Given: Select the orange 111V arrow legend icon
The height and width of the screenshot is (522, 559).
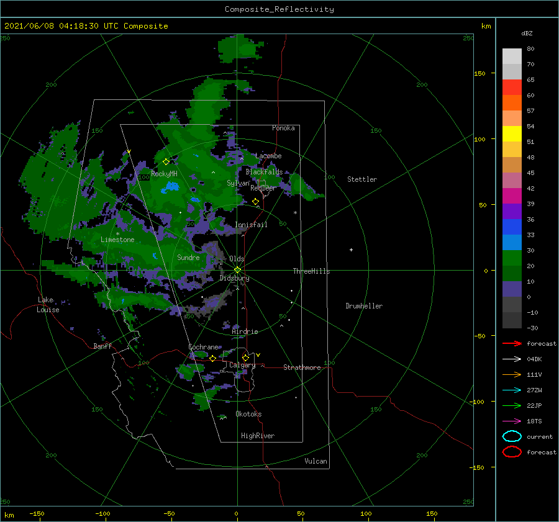Looking at the screenshot, I should pos(512,374).
